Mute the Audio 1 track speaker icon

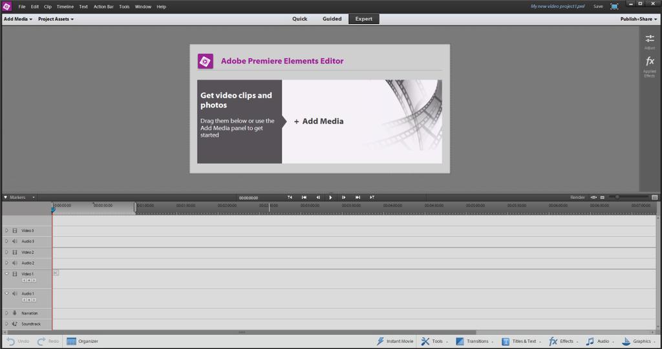(x=15, y=293)
